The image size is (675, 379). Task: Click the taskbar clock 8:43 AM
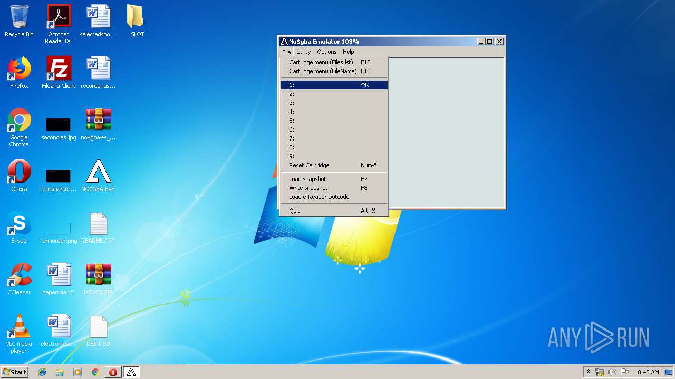tap(648, 372)
